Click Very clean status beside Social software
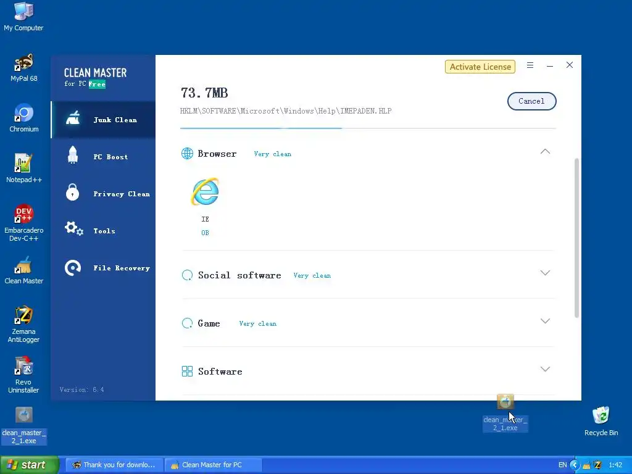Image resolution: width=632 pixels, height=474 pixels. (312, 276)
